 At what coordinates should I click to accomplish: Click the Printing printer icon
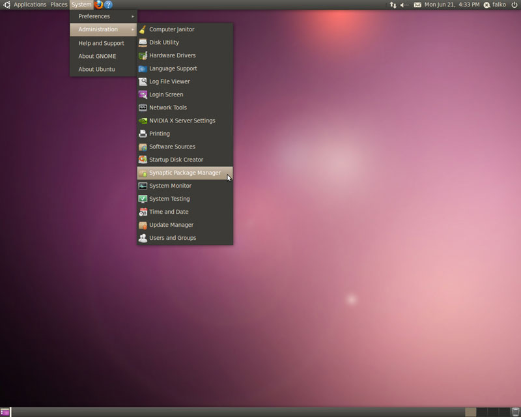143,134
